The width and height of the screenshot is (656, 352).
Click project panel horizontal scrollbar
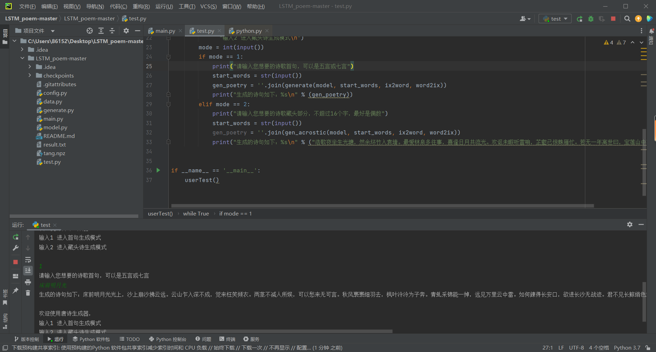coord(74,216)
